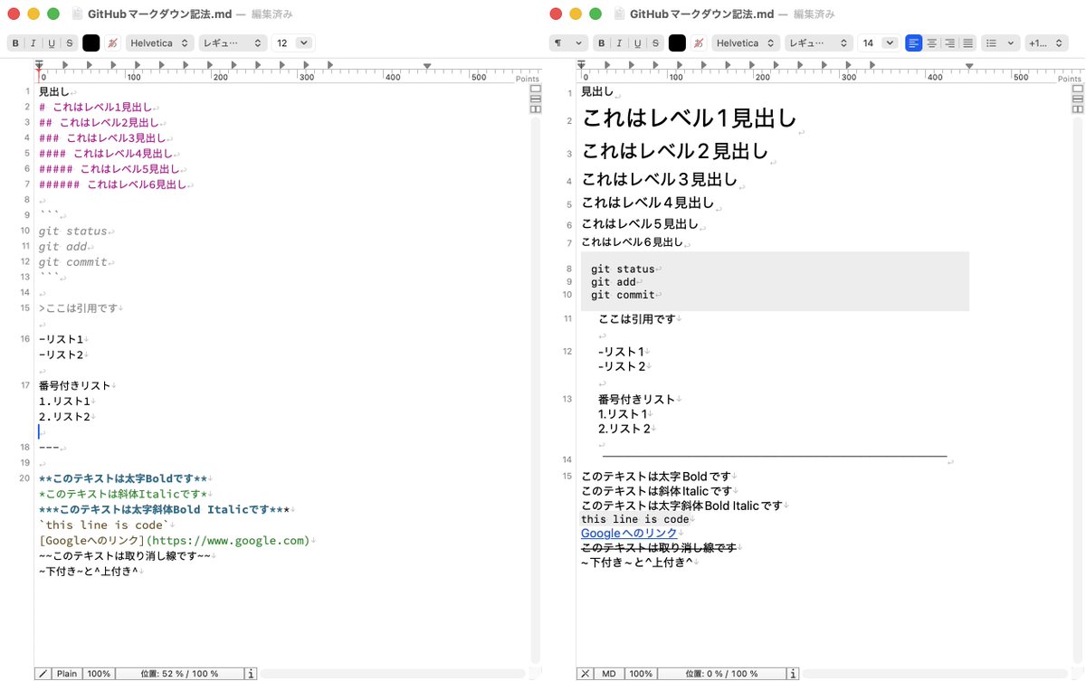Align text right in right window

949,43
